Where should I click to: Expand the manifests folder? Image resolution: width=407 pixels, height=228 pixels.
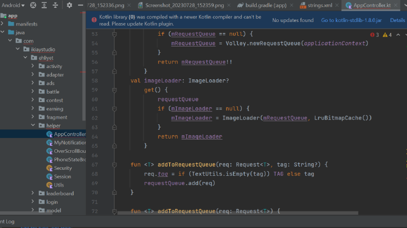tap(3, 24)
